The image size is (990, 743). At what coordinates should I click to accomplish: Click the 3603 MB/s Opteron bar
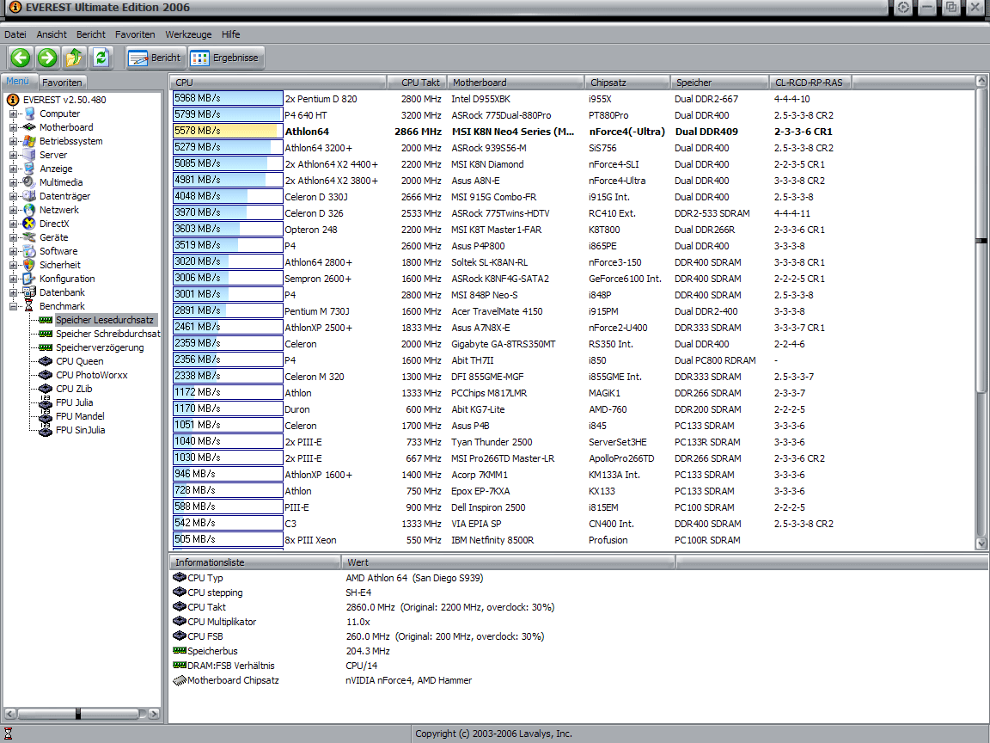[x=227, y=229]
